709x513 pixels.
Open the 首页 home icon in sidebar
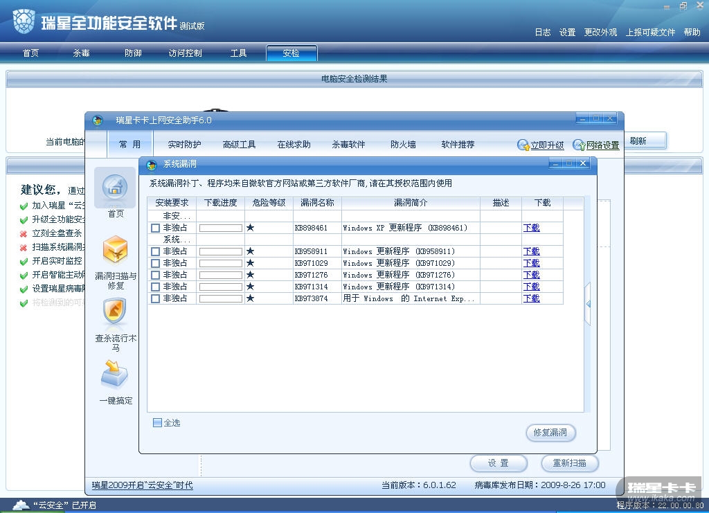[x=115, y=188]
